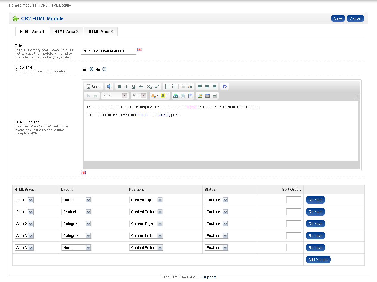Apply subscript formatting
Image resolution: width=377 pixels, height=282 pixels.
pyautogui.click(x=150, y=86)
